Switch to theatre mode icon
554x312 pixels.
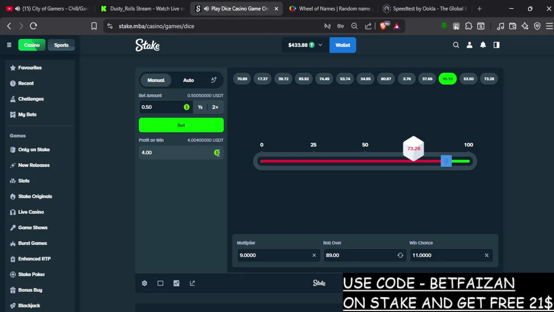(x=161, y=283)
